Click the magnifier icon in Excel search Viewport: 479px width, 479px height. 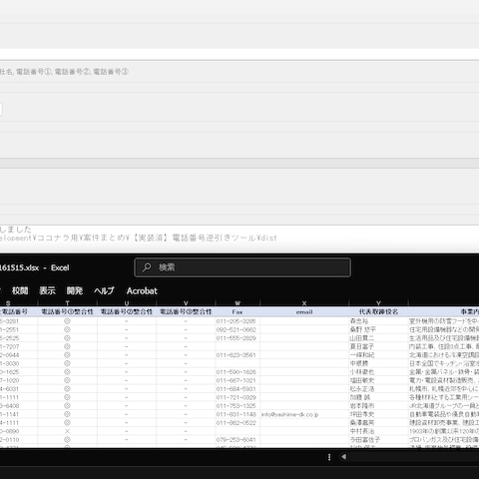[147, 267]
